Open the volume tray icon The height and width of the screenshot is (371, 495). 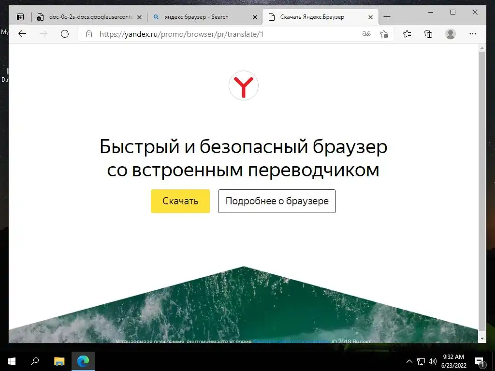(x=433, y=361)
